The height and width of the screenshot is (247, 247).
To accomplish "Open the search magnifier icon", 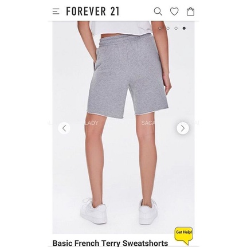I will 158,11.
